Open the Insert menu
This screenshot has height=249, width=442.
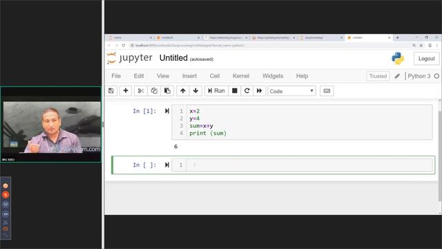[189, 76]
